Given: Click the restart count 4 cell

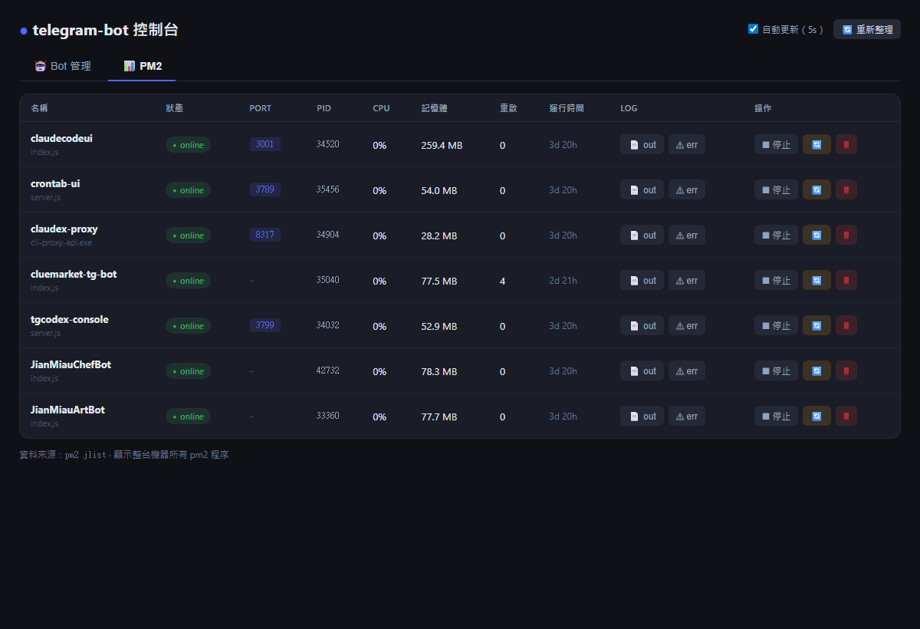Looking at the screenshot, I should pyautogui.click(x=502, y=281).
